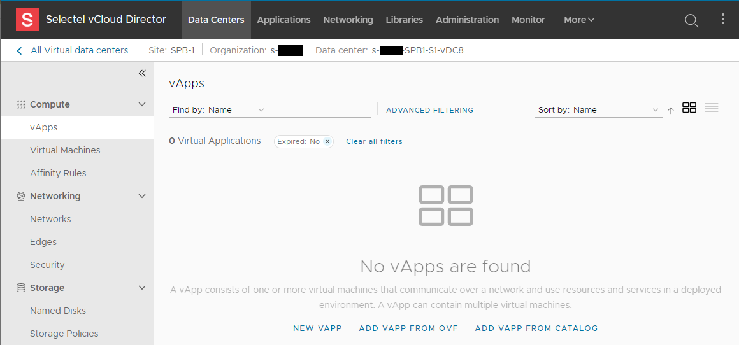
Task: Open the Libraries tab
Action: (404, 20)
